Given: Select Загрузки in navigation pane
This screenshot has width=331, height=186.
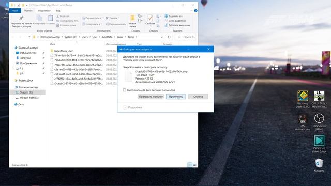Looking at the screenshot, I should [25, 58].
